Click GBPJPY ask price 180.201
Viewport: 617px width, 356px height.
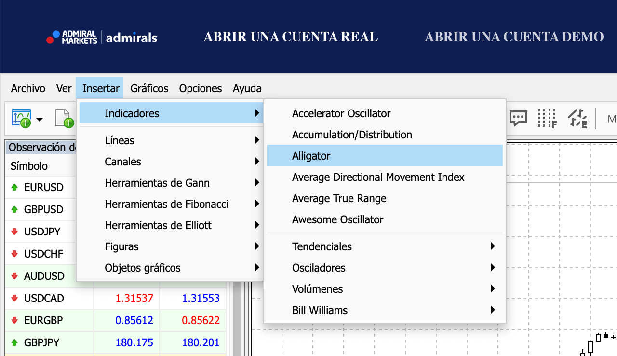coord(201,342)
